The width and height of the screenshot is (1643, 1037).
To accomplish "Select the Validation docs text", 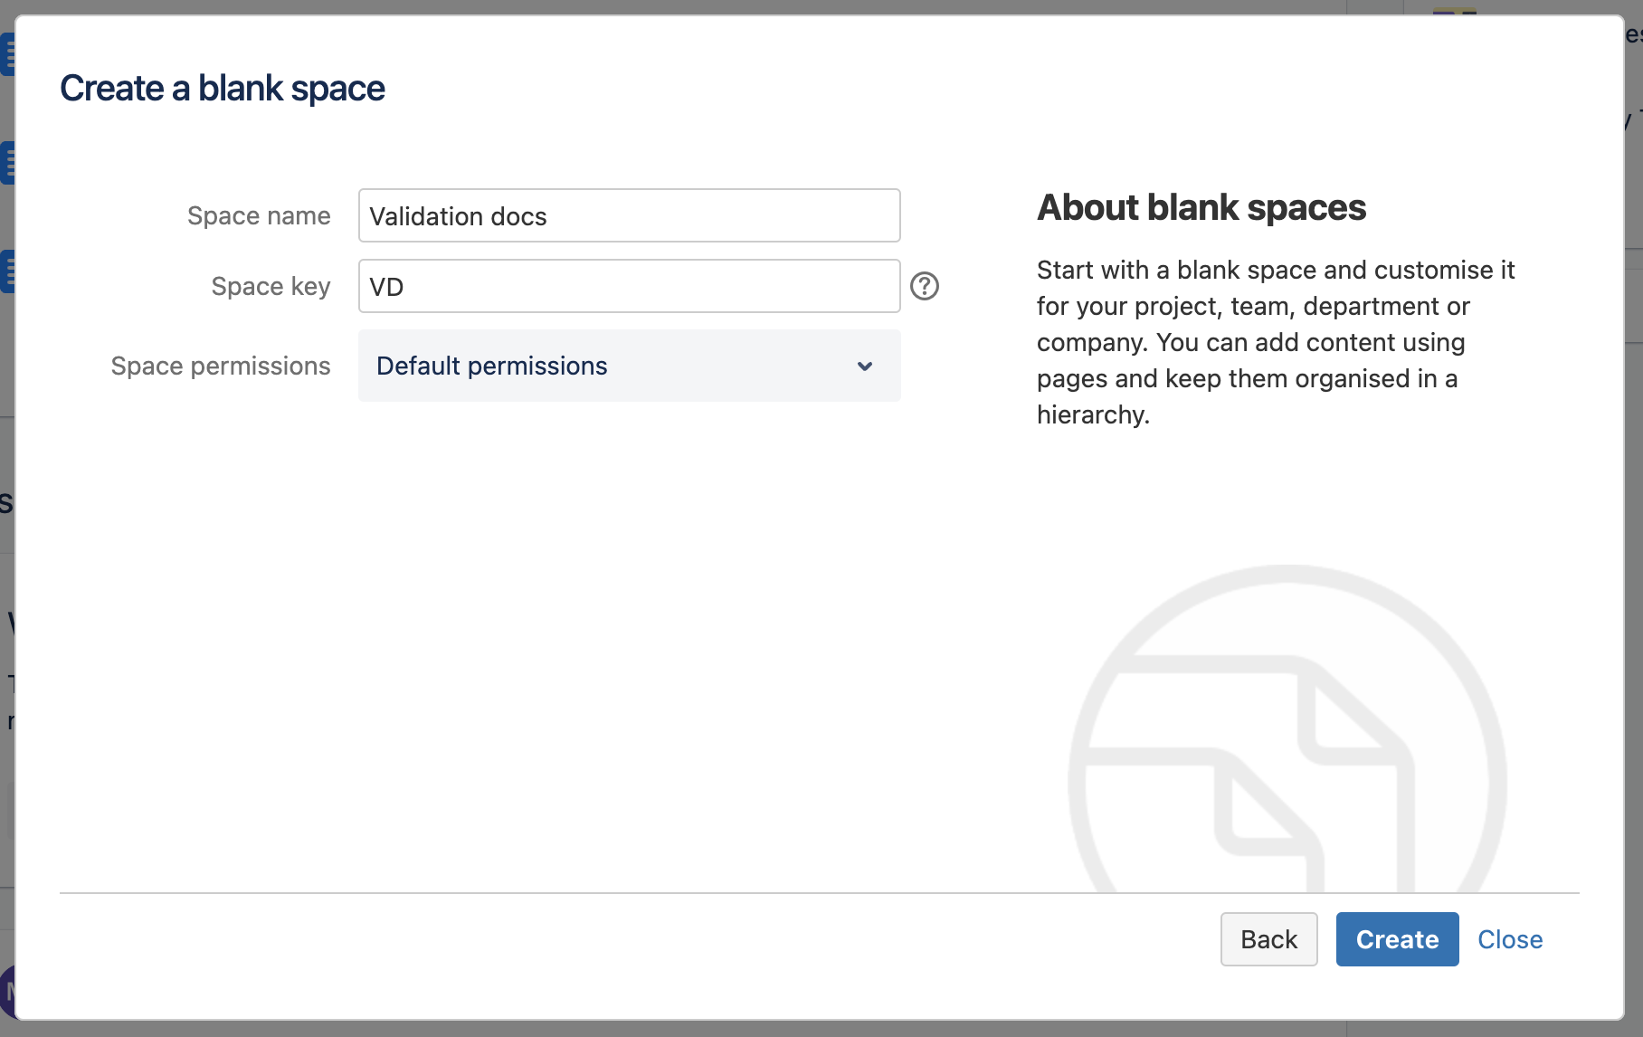I will [459, 216].
